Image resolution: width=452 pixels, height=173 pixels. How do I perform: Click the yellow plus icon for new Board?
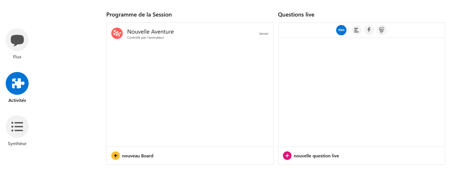point(116,156)
